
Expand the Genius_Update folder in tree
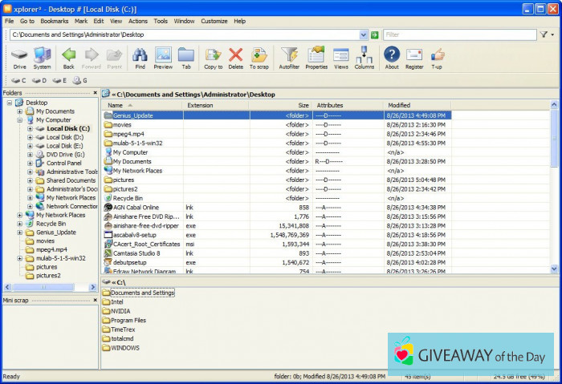[19, 232]
